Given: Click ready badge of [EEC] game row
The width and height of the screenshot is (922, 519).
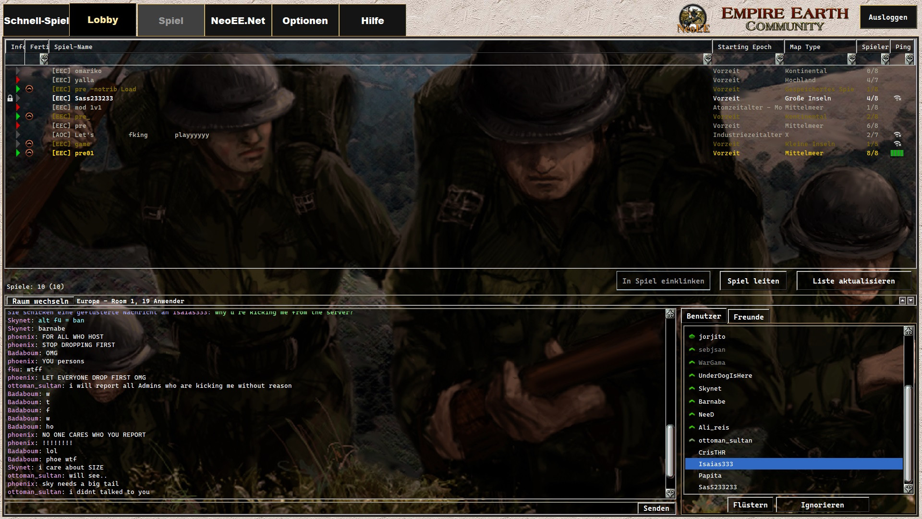Looking at the screenshot, I should coord(29,144).
